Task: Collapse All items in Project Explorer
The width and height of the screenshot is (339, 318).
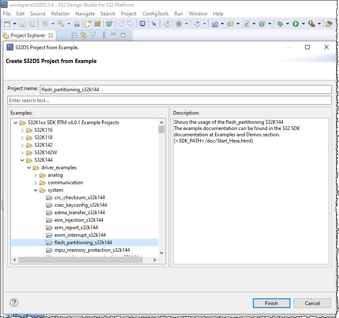Action: click(74, 35)
